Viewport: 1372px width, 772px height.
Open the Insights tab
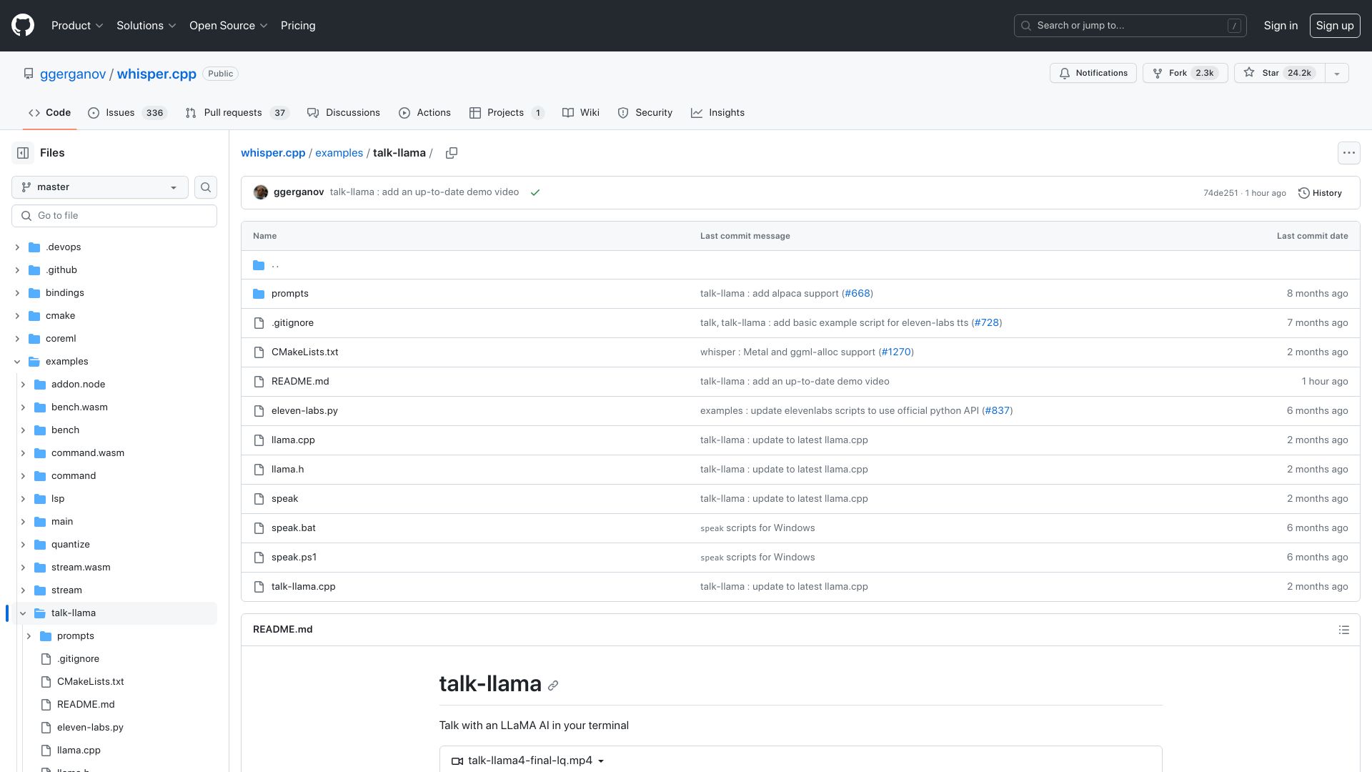717,113
